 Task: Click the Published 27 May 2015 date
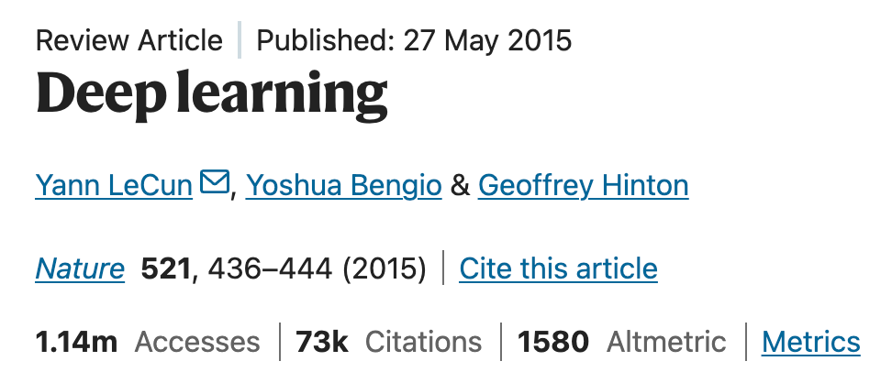point(414,41)
